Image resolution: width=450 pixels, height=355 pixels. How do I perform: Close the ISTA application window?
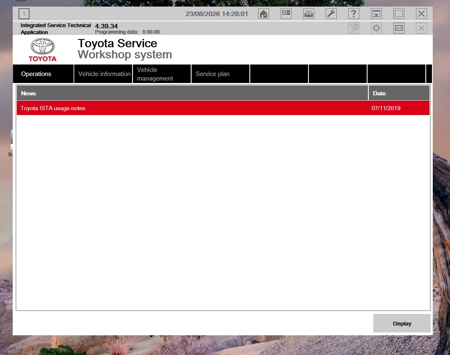tap(421, 14)
